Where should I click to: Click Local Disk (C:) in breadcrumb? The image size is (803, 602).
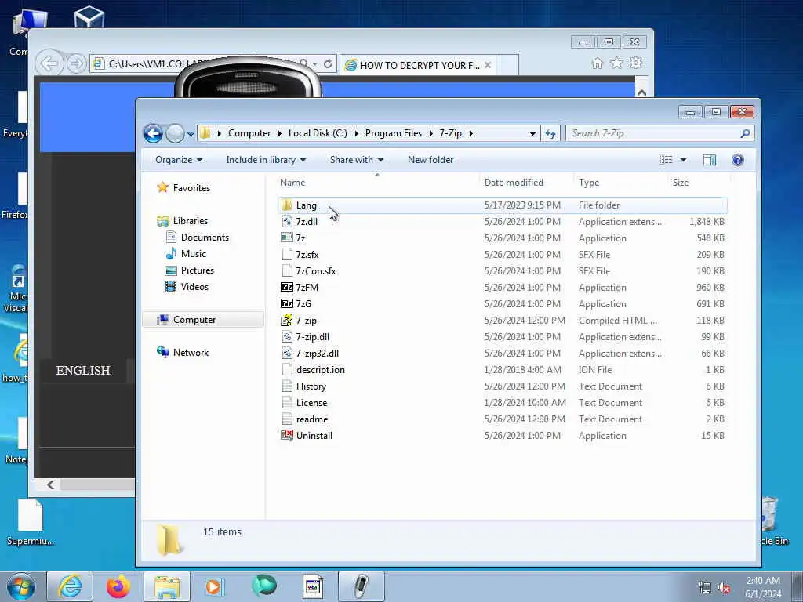click(x=318, y=133)
